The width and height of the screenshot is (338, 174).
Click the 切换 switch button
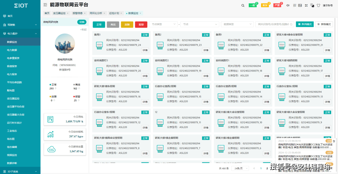pos(82,22)
